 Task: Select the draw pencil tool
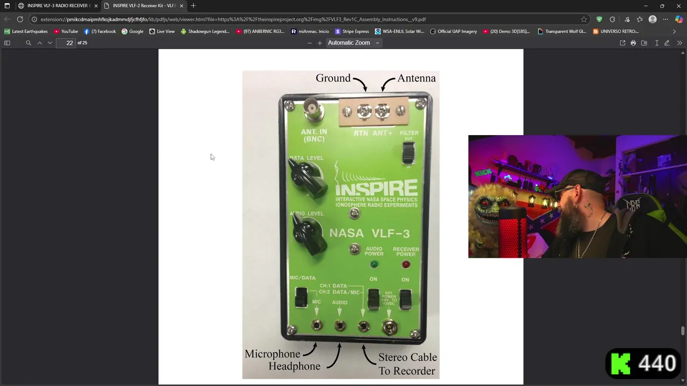(667, 43)
